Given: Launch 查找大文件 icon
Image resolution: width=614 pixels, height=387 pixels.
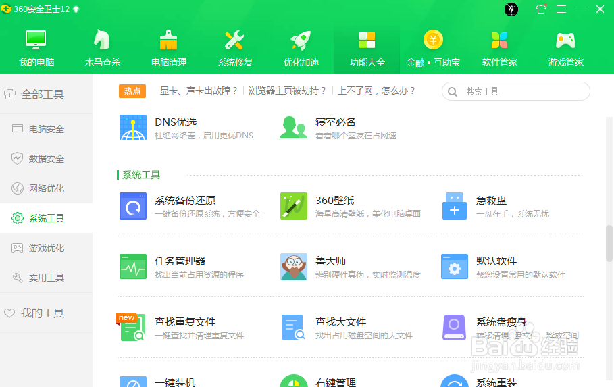Looking at the screenshot, I should [293, 328].
